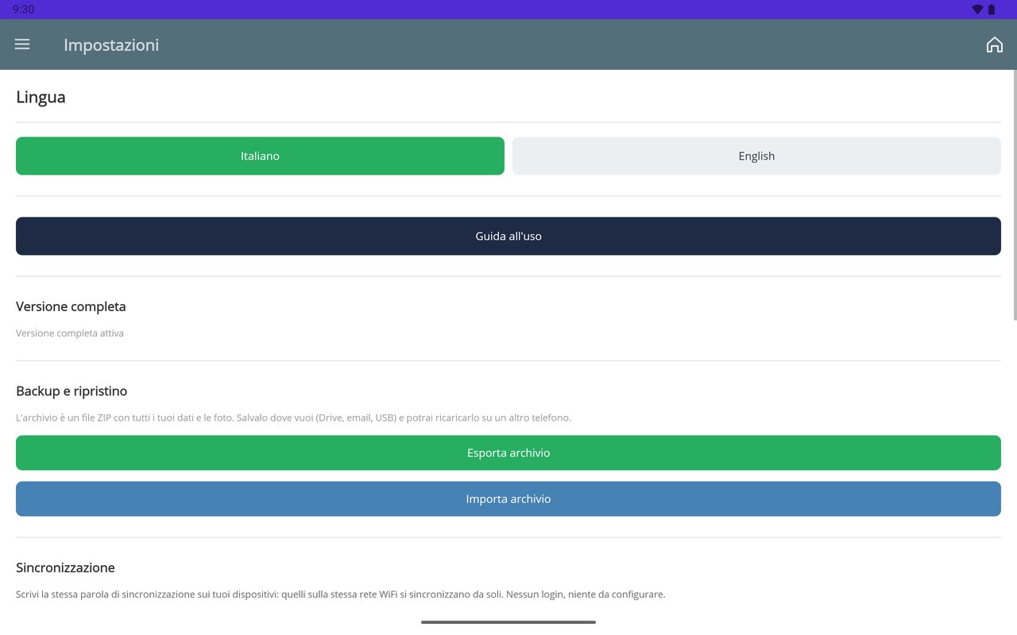This screenshot has height=635, width=1017.
Task: Check the WiFi status icon
Action: click(x=977, y=10)
